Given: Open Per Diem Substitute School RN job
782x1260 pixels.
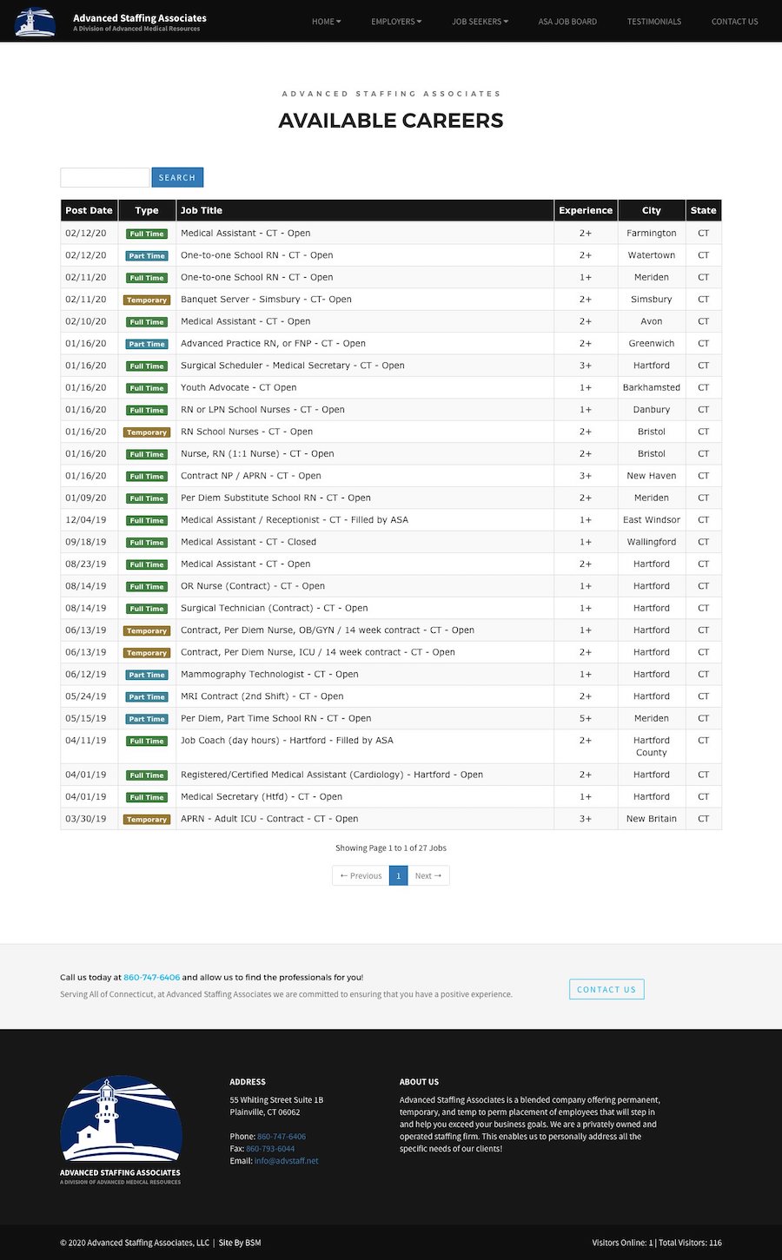Looking at the screenshot, I should coord(275,498).
